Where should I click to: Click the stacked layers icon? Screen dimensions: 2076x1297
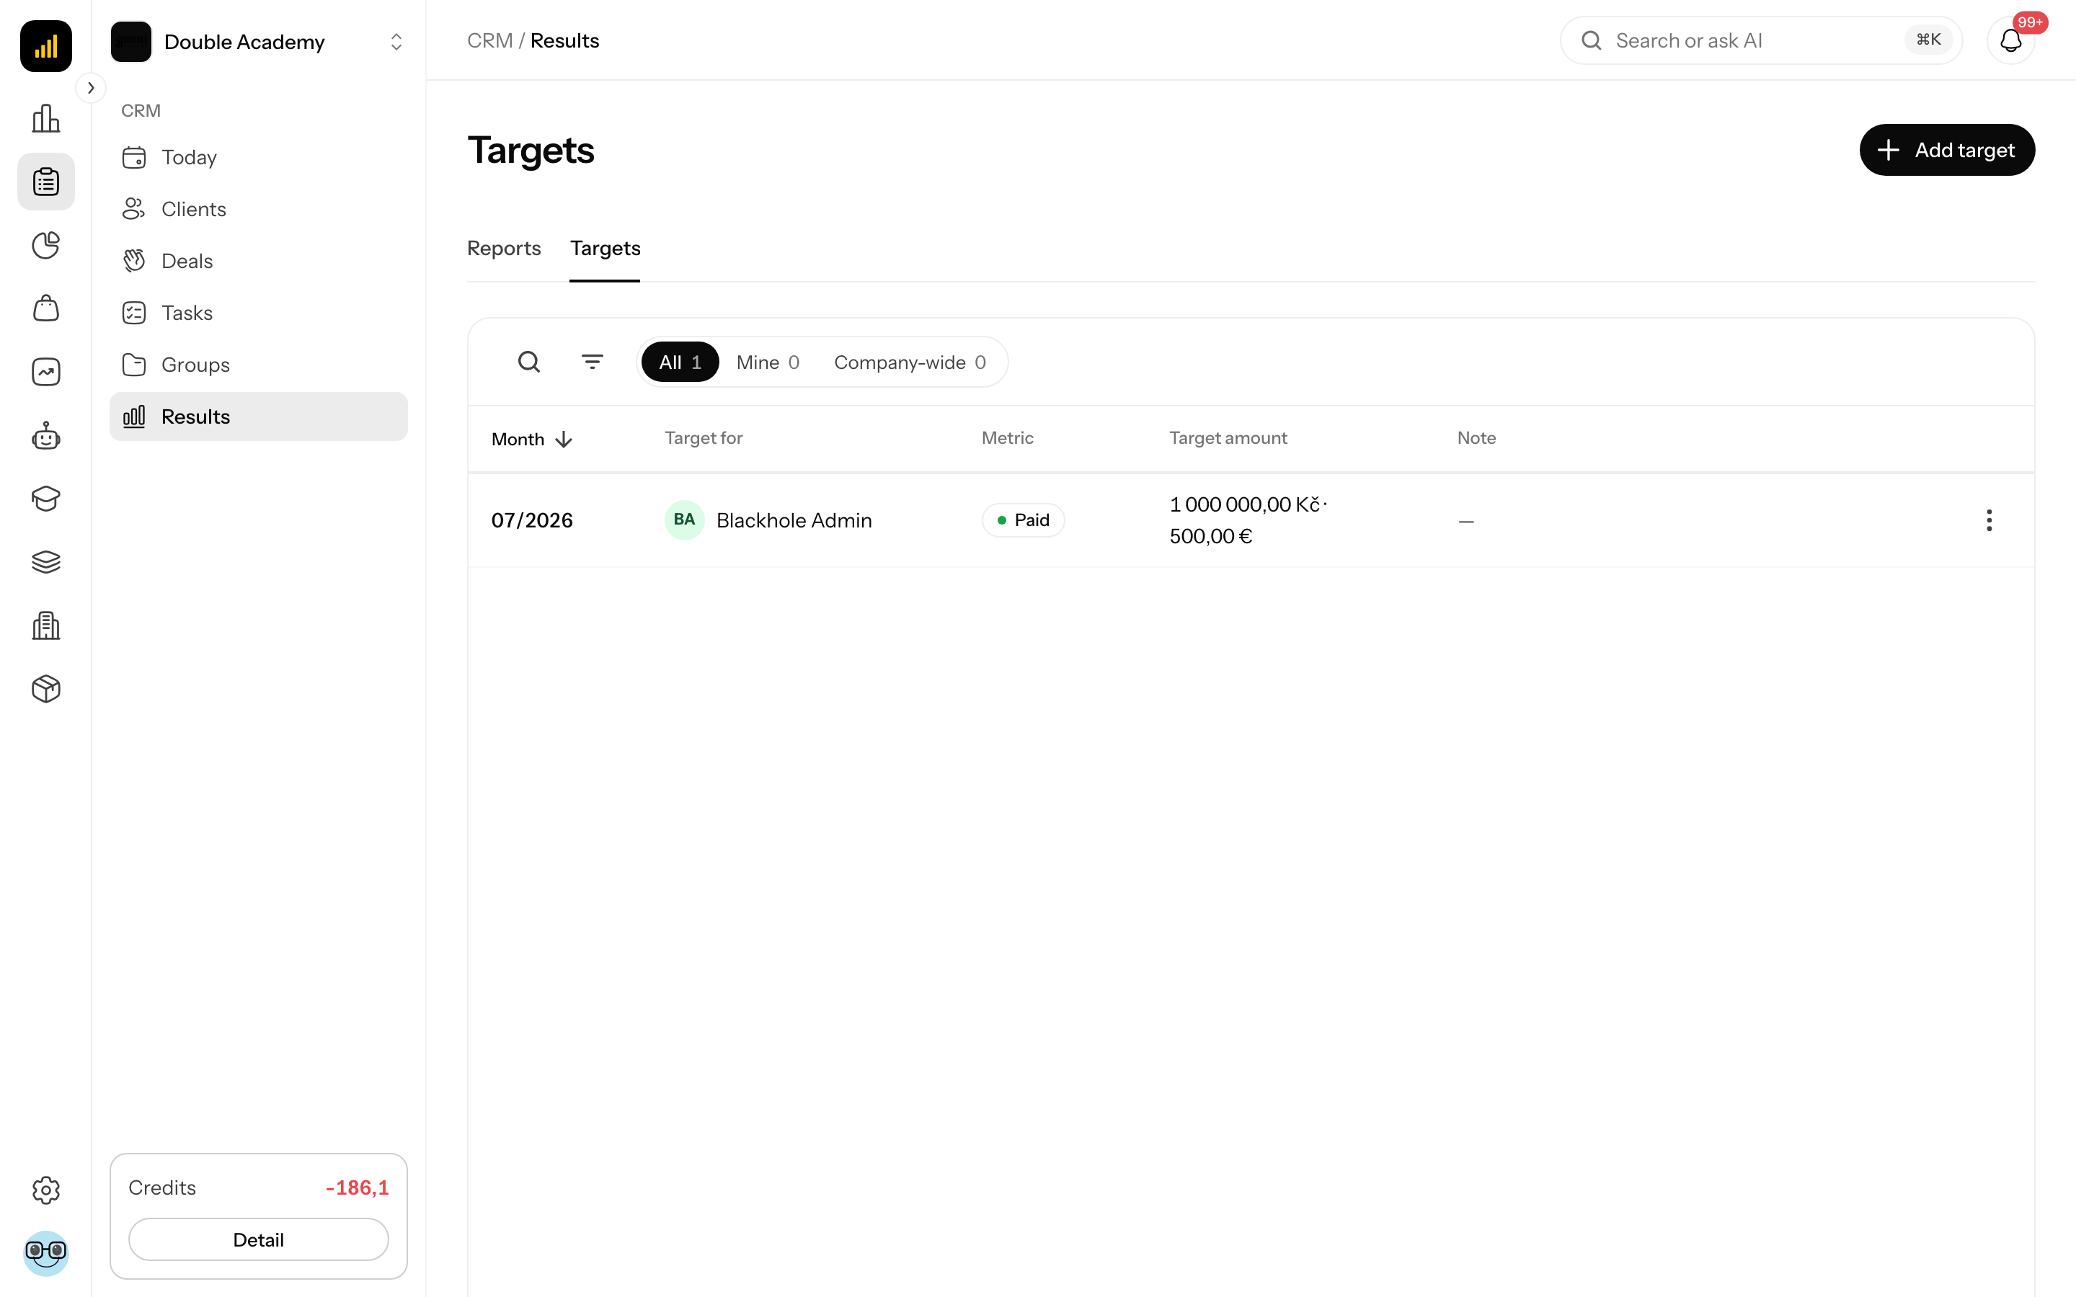pyautogui.click(x=45, y=563)
